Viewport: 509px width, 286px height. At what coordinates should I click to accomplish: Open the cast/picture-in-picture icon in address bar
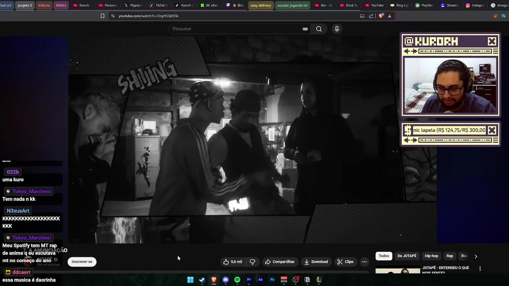[x=362, y=16]
